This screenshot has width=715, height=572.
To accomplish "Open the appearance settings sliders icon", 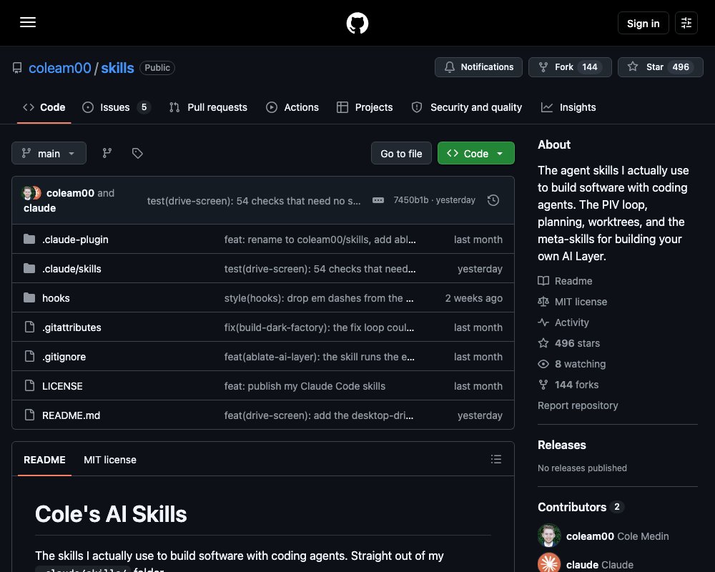I will point(686,23).
